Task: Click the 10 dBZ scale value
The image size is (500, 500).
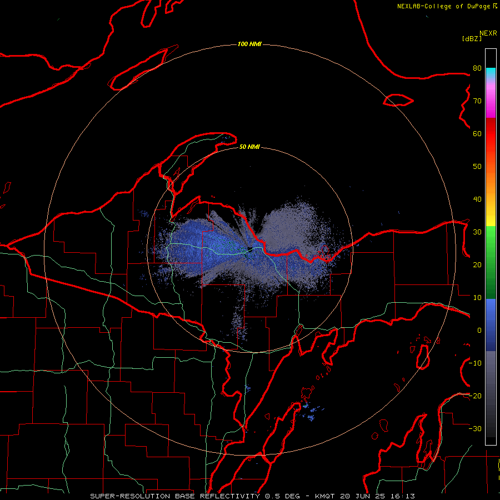Action: point(477,298)
